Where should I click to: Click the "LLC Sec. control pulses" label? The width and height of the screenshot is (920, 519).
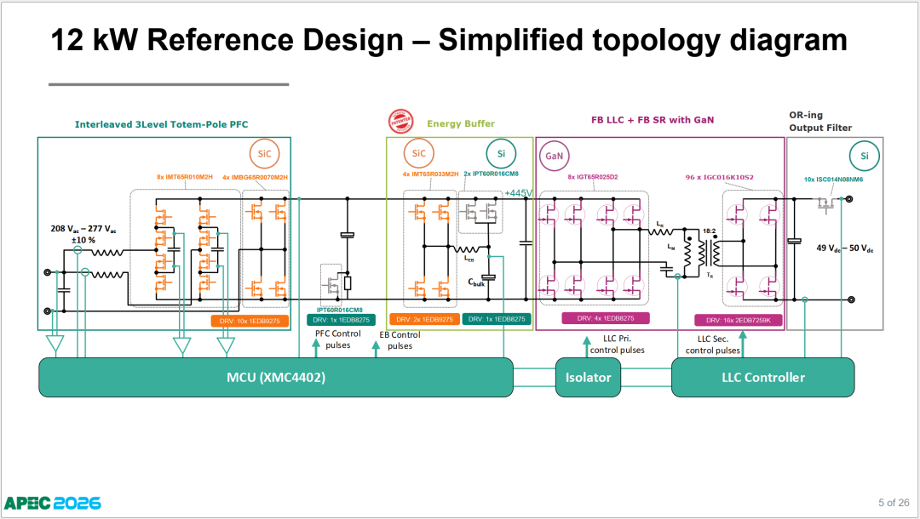tap(713, 345)
